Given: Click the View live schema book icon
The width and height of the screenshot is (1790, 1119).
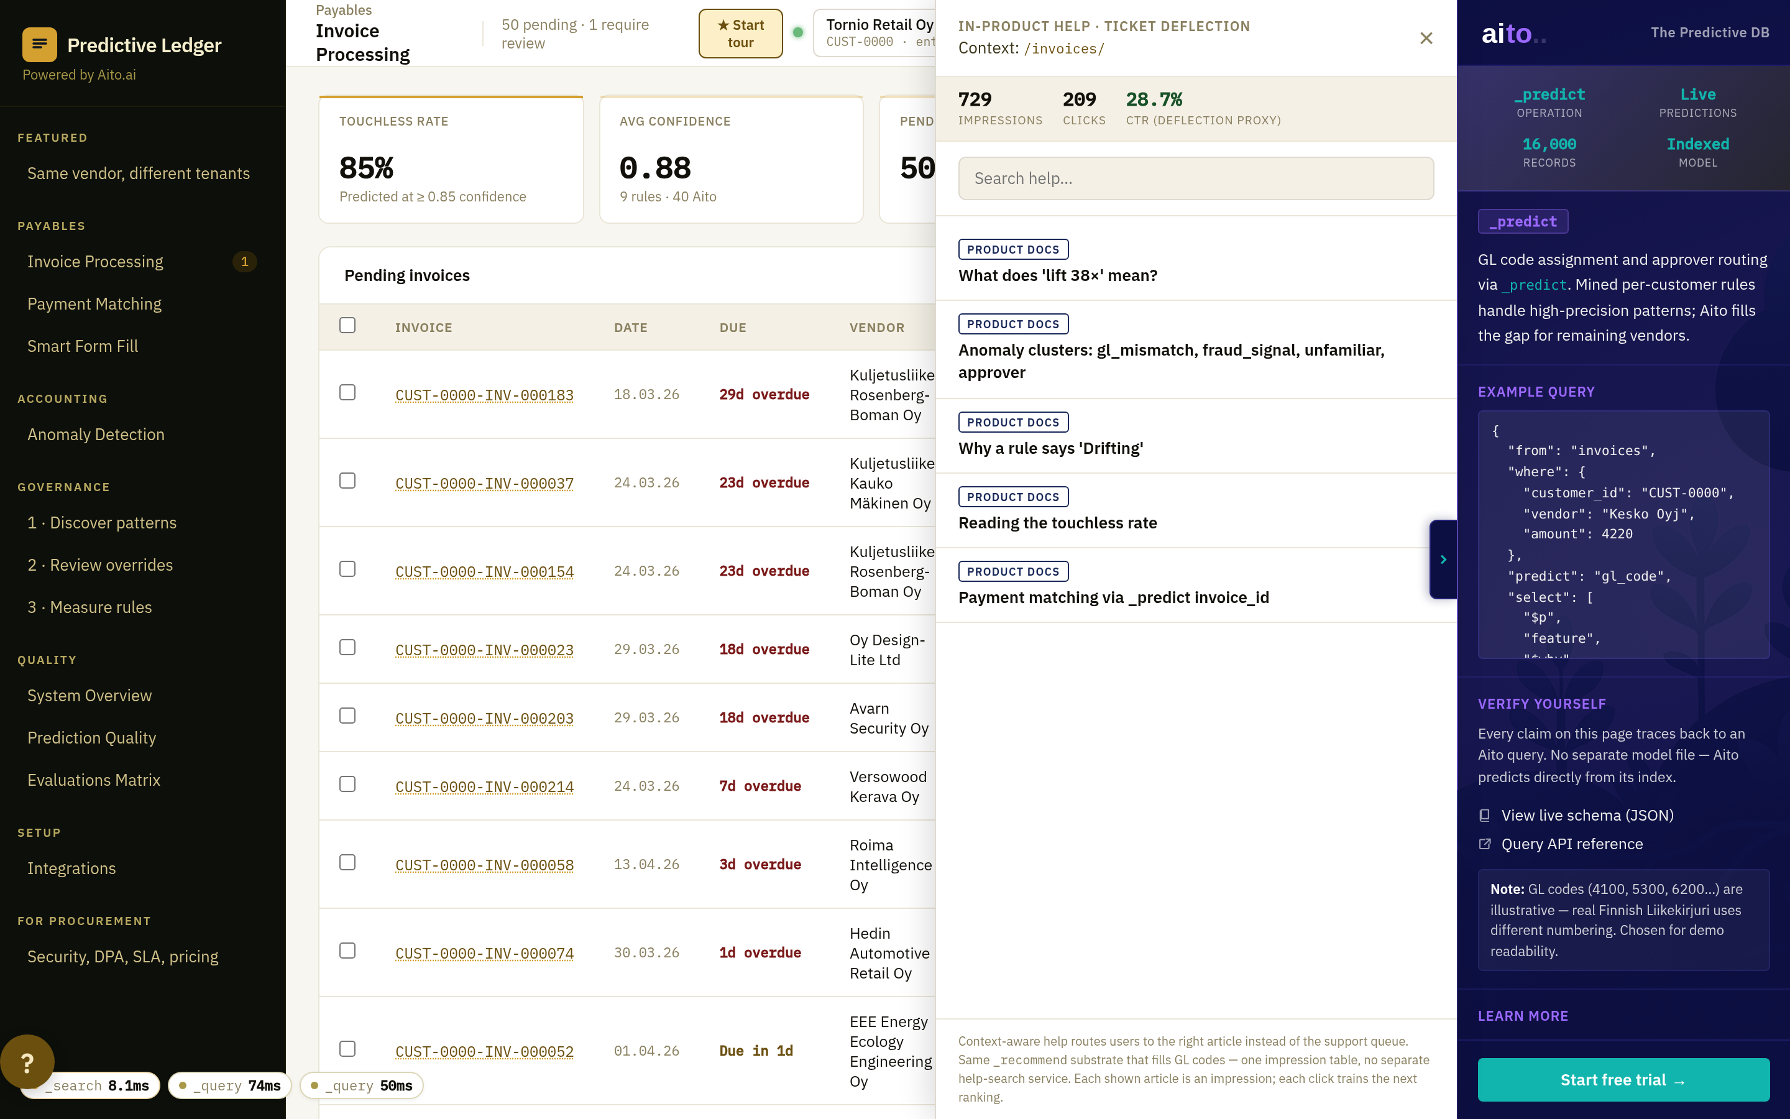Looking at the screenshot, I should pyautogui.click(x=1484, y=815).
